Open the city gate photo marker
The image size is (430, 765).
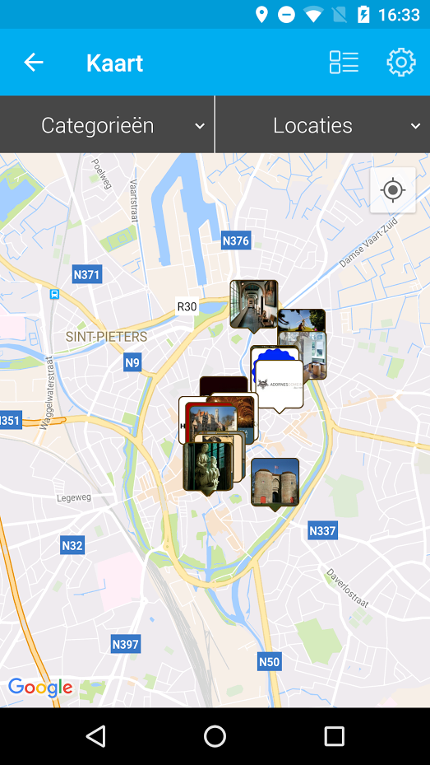tap(275, 483)
